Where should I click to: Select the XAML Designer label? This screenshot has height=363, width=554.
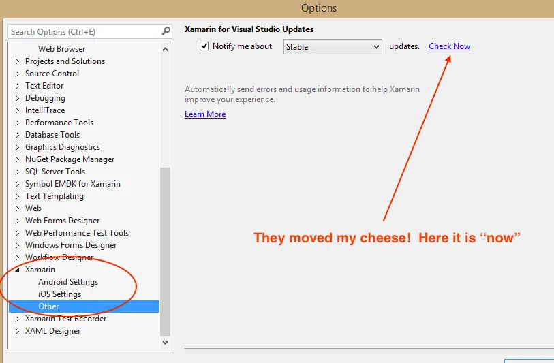point(52,331)
